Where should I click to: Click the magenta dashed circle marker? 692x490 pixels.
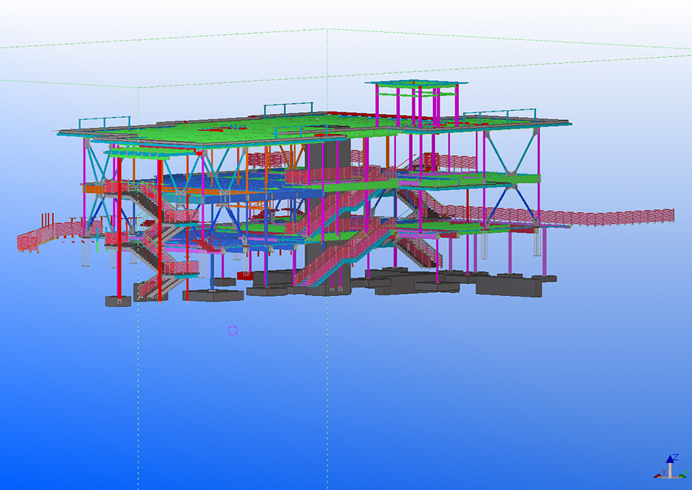tap(233, 330)
